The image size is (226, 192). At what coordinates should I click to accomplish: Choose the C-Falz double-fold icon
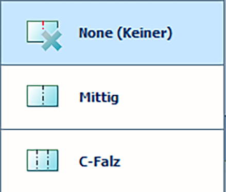(x=43, y=160)
